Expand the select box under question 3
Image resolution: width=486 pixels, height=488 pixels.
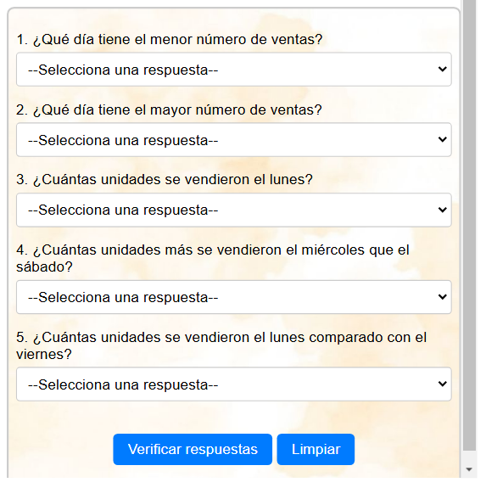coord(233,210)
